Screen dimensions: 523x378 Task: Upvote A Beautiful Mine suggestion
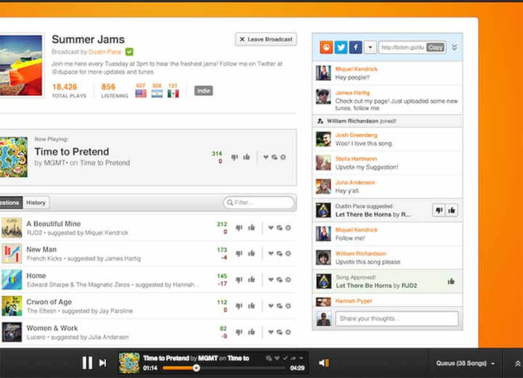pos(251,228)
